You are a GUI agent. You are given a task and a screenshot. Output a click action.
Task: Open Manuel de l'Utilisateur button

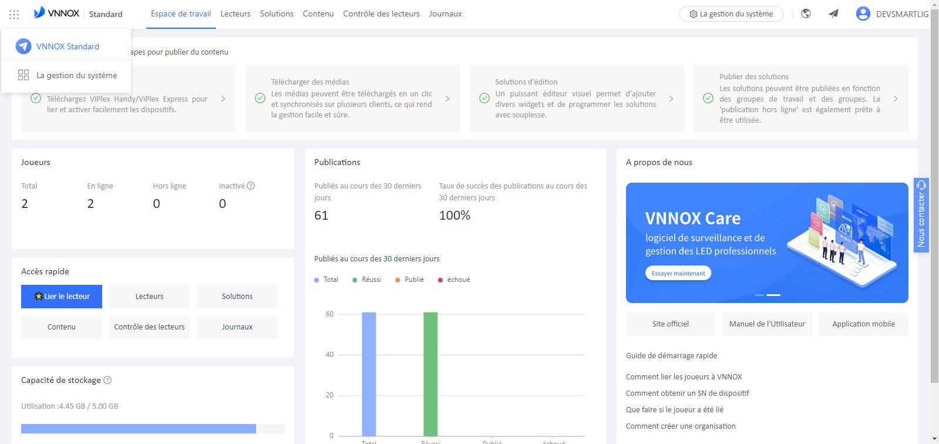pyautogui.click(x=767, y=324)
